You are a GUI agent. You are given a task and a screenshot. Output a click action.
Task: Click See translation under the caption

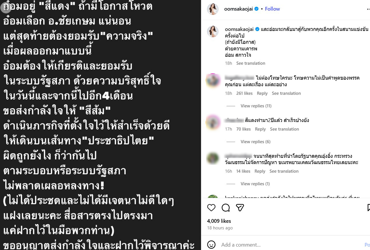click(x=251, y=63)
